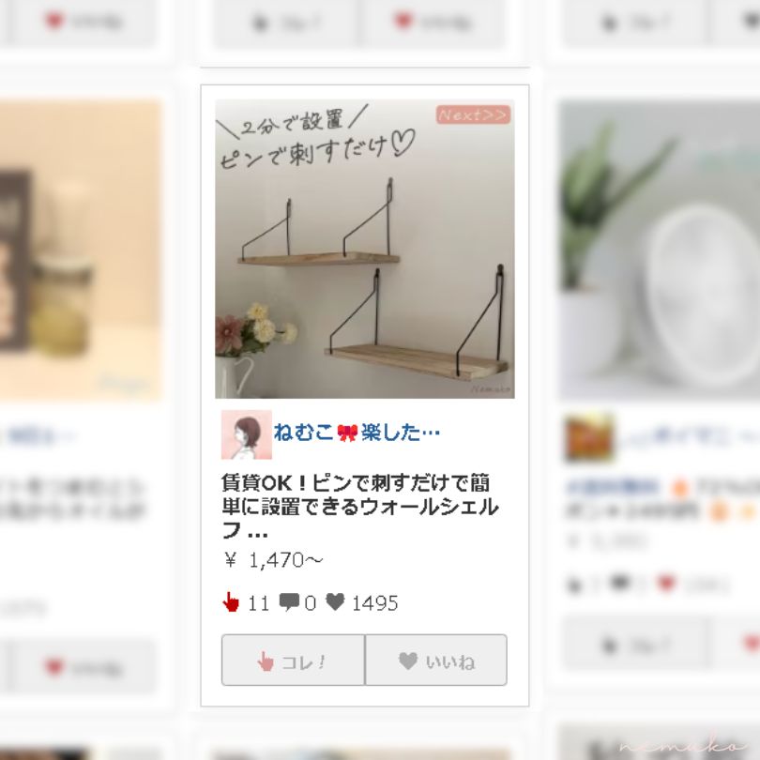Click the red heart icon in fan card stats
This screenshot has width=760, height=760.
click(x=666, y=583)
